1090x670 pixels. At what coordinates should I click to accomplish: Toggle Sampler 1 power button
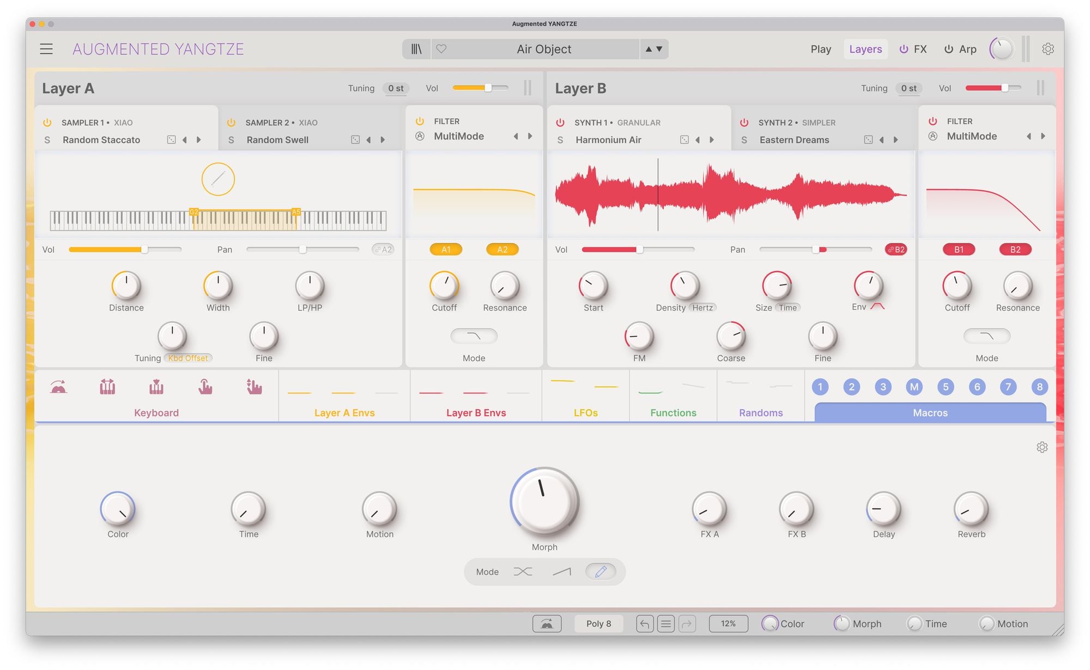coord(47,123)
